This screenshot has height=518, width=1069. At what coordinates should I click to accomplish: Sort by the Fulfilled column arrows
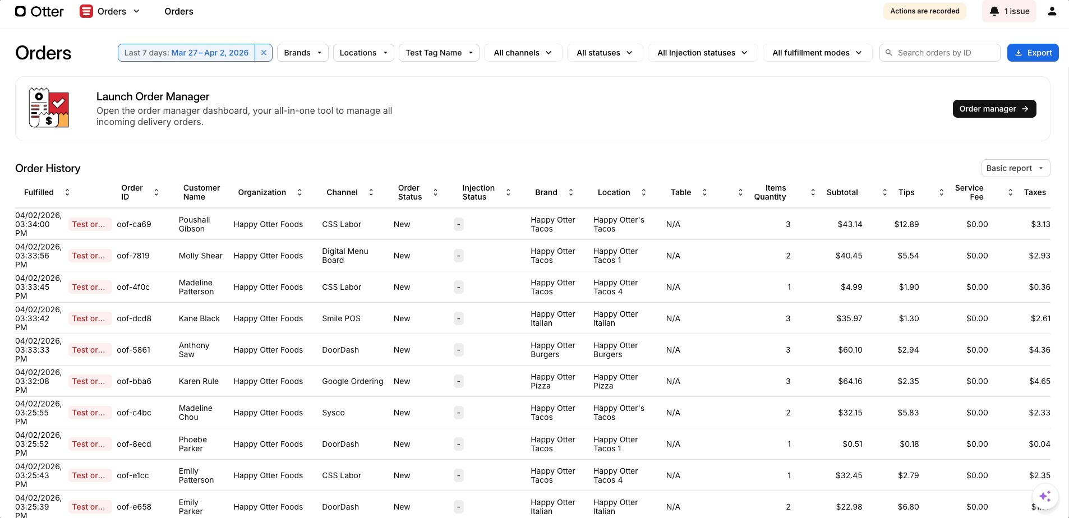pos(67,192)
